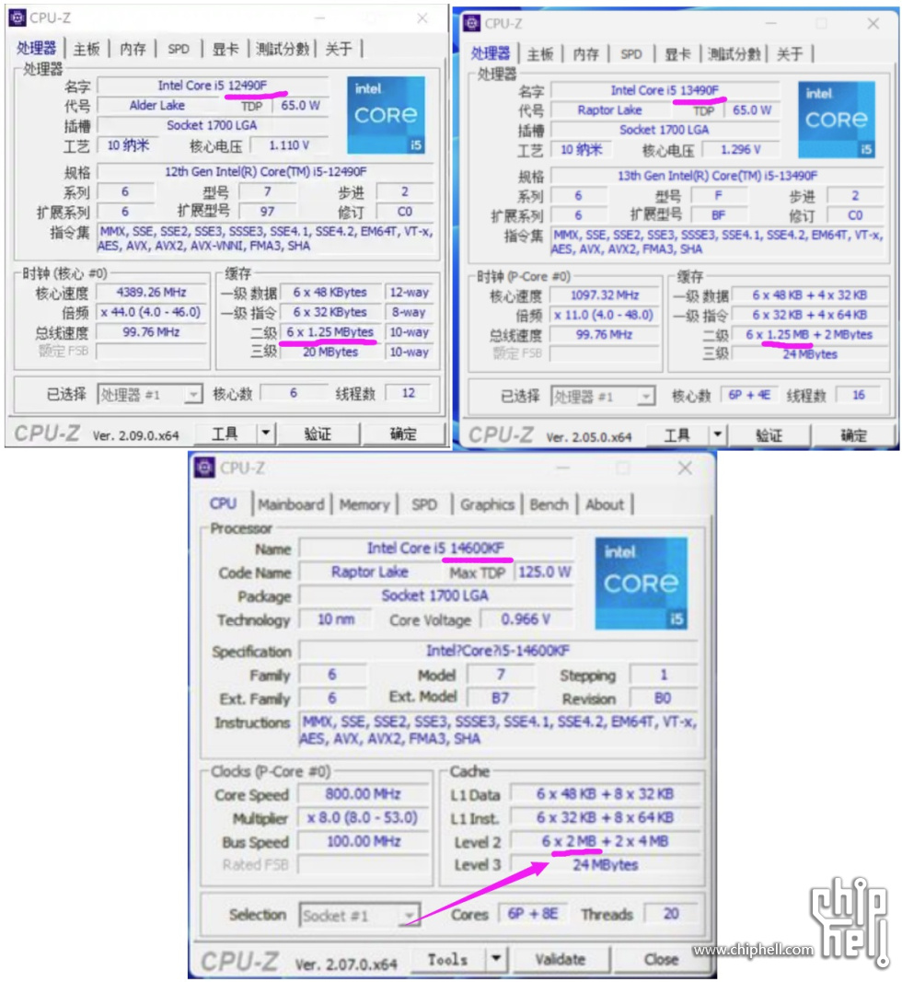Click the 6 x 2 MB + 2 x 4 MB Level 2 value
This screenshot has height=982, width=902.
coord(605,841)
